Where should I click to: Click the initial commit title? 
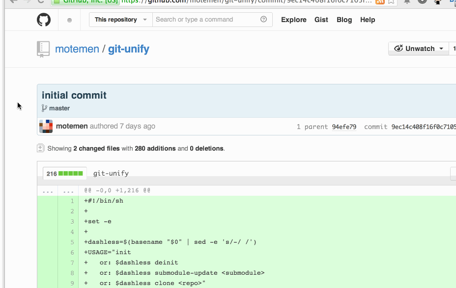(x=74, y=95)
